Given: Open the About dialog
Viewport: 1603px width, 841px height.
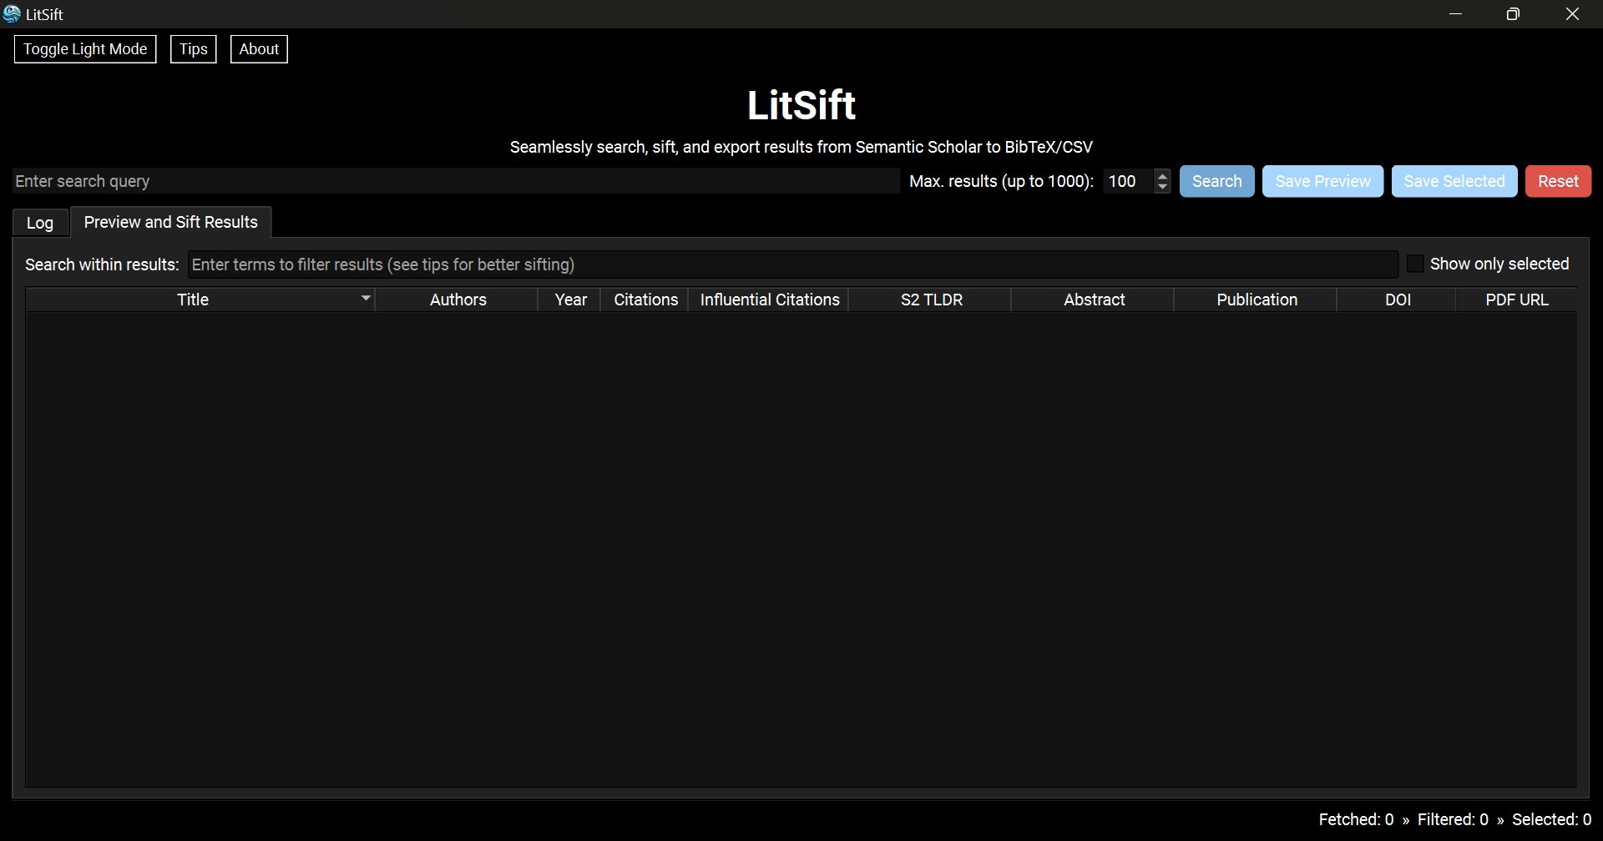Looking at the screenshot, I should [x=259, y=49].
